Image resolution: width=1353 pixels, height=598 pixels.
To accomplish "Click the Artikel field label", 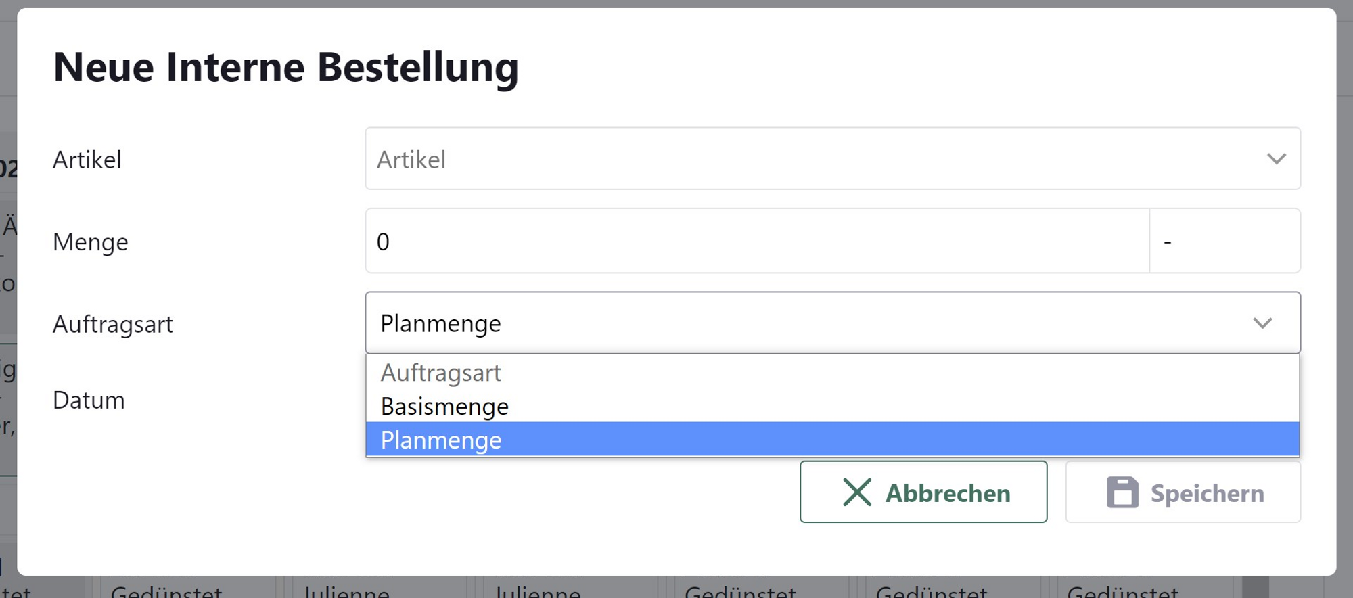I will [87, 160].
